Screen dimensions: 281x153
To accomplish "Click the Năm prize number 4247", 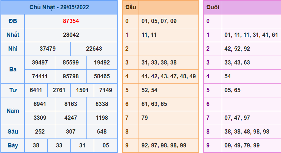I will point(71,118).
